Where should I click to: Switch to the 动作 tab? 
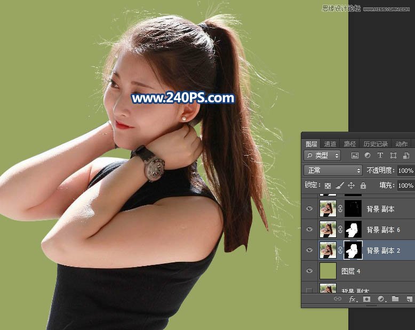402,144
